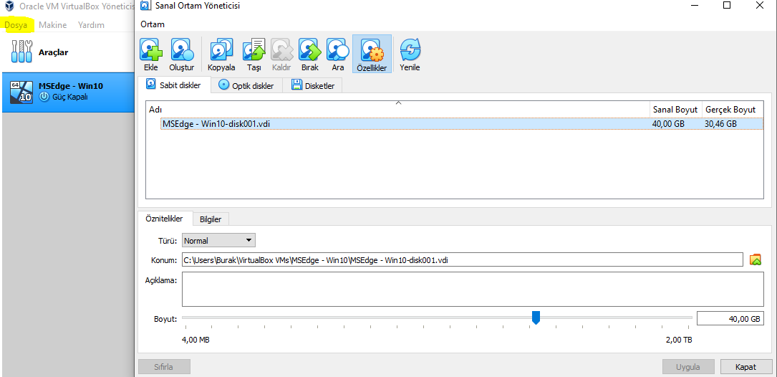The width and height of the screenshot is (777, 377).
Task: Click the VirtualBox logo in the title bar
Action: pyautogui.click(x=9, y=6)
